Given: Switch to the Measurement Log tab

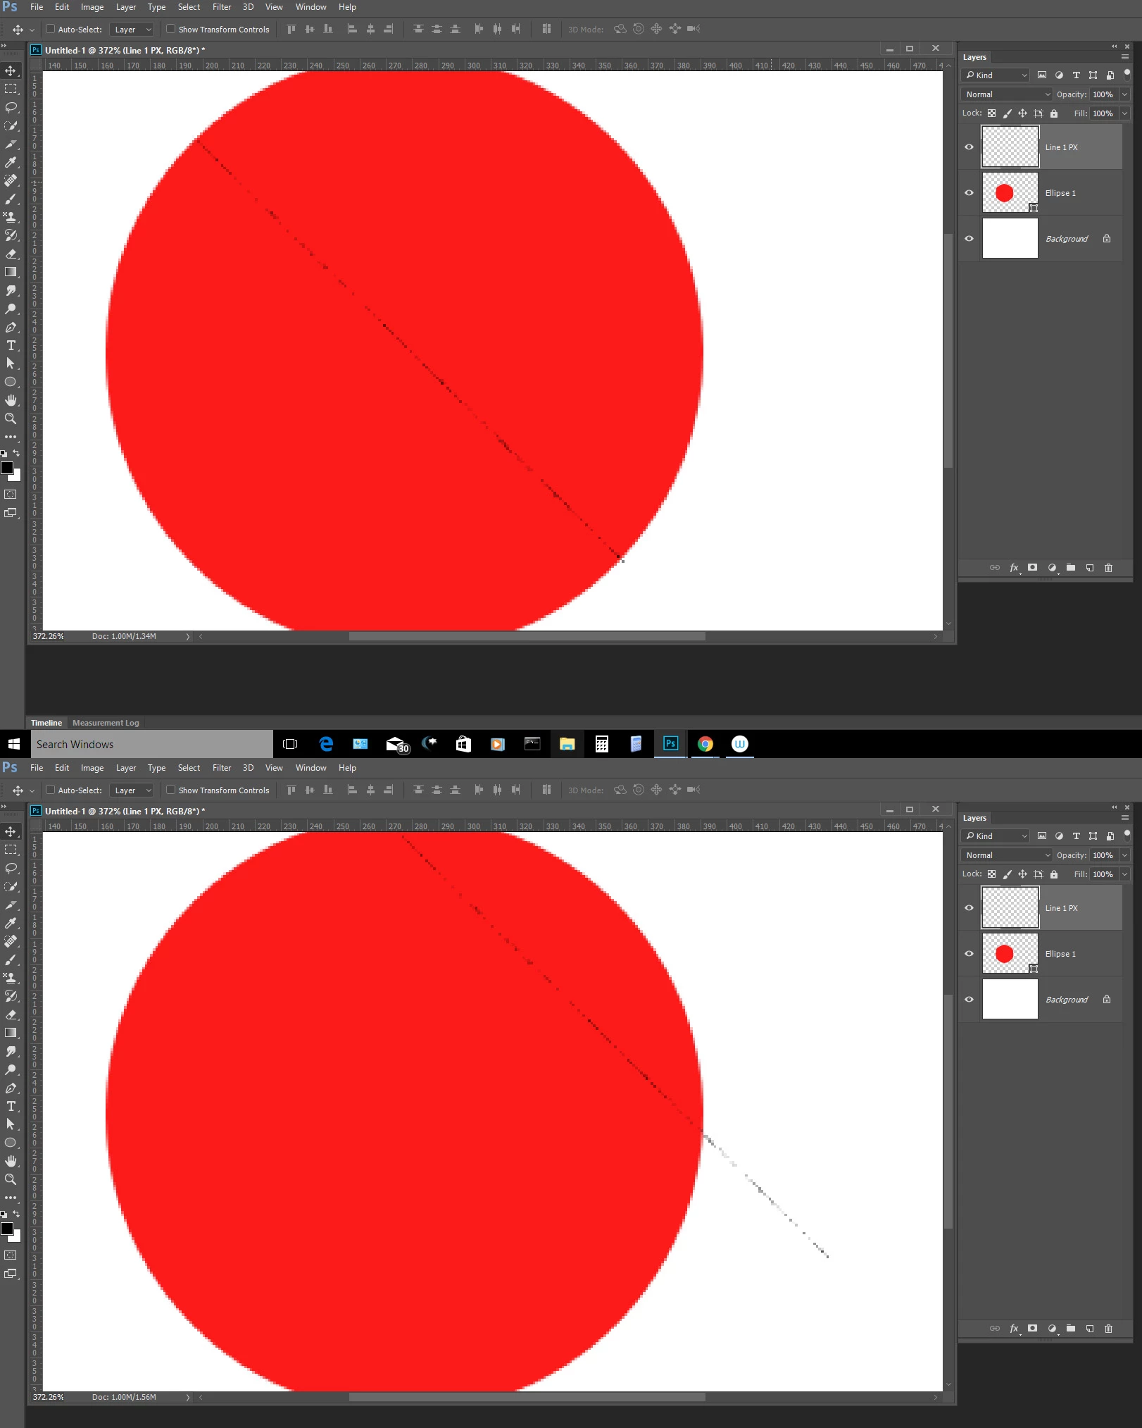Looking at the screenshot, I should click(106, 723).
